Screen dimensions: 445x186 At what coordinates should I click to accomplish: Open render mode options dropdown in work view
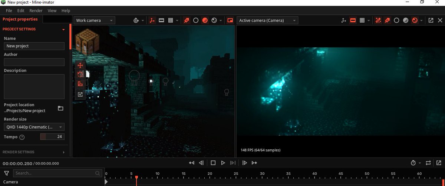[221, 21]
